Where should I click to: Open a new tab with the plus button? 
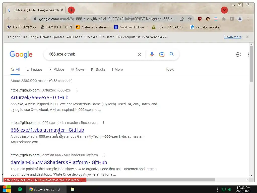[71, 10]
